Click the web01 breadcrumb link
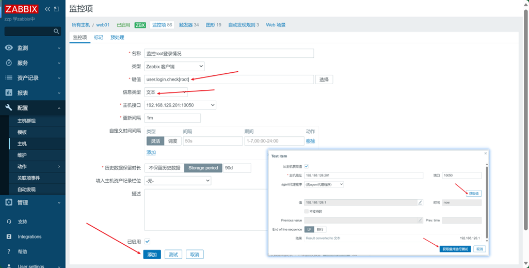The width and height of the screenshot is (529, 268). [103, 25]
